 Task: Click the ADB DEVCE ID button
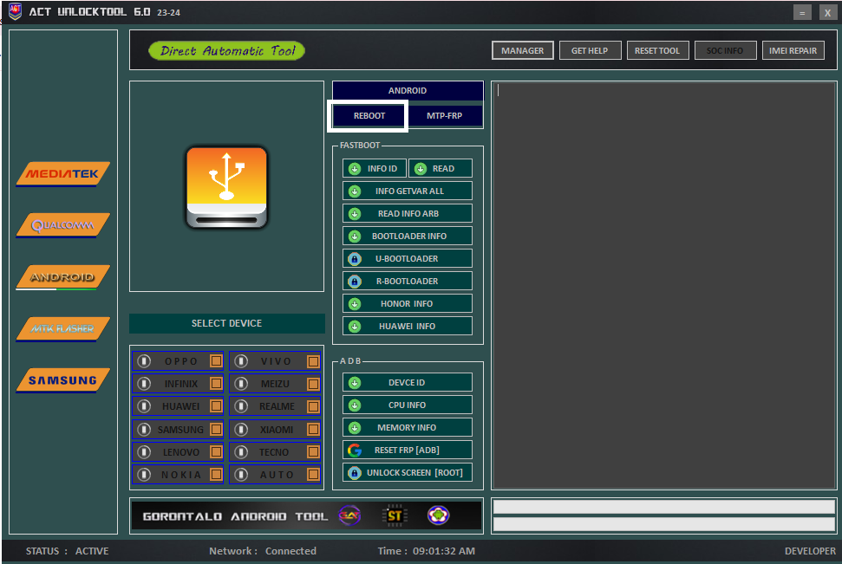(x=408, y=383)
